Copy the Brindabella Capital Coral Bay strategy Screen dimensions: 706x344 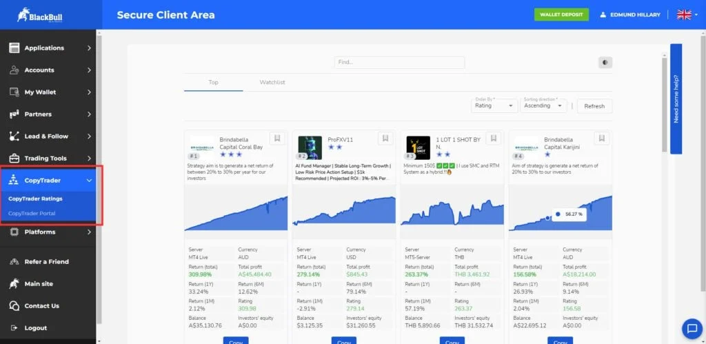point(236,341)
